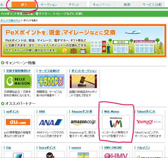Open the Edy link
This screenshot has height=158, width=168.
[9, 148]
